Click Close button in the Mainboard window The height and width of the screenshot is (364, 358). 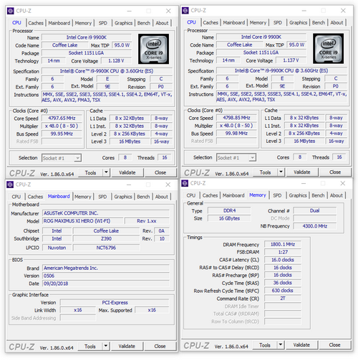160,346
